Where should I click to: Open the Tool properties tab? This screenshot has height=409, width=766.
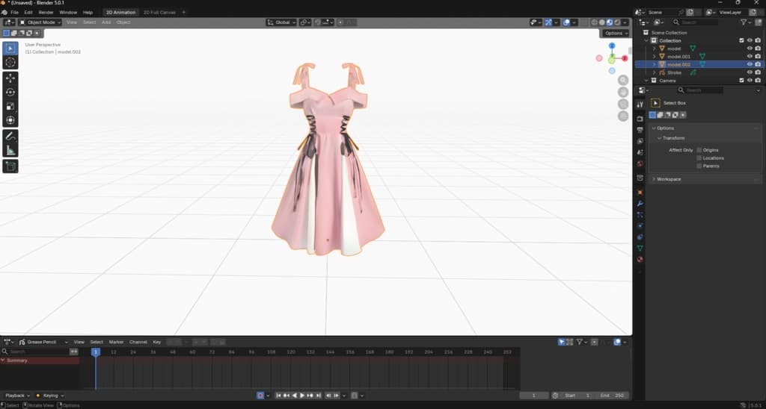[640, 104]
